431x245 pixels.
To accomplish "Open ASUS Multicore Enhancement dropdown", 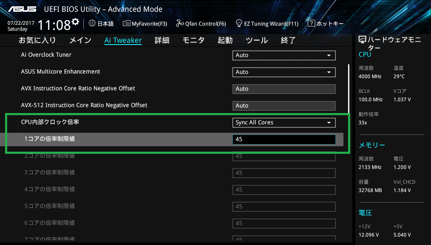I will [x=284, y=72].
